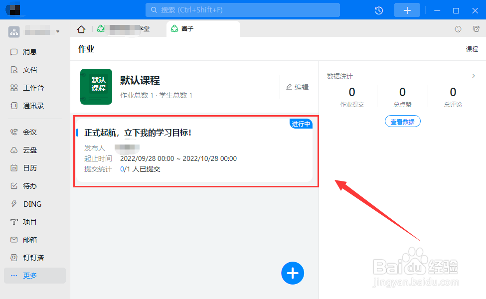Viewport: 486px width, 299px height.
Task: Open browsing history via the clock icon
Action: [378, 10]
